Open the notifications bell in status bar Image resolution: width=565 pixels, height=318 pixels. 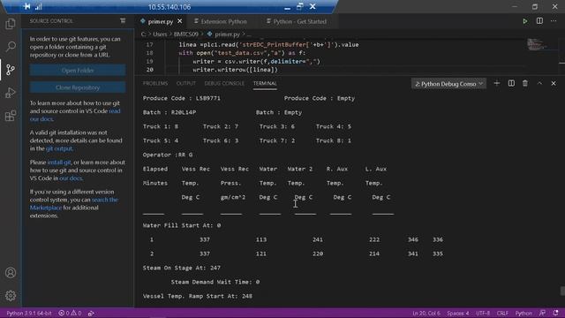(x=555, y=313)
